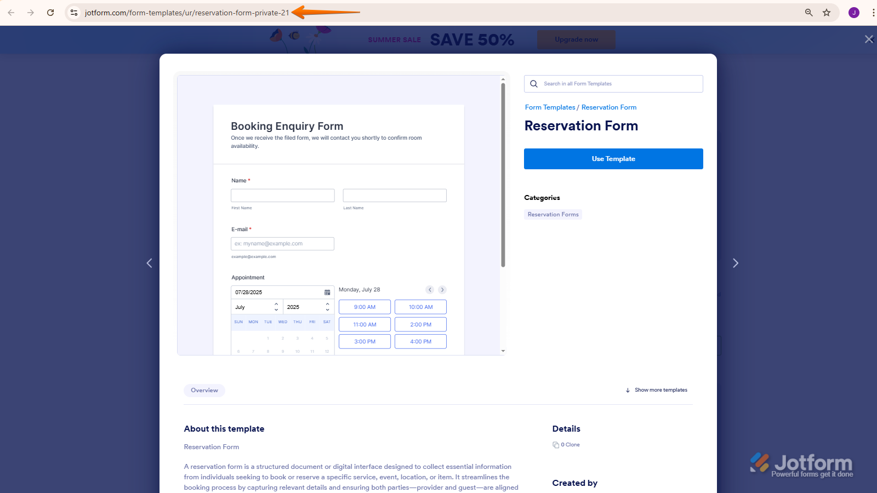
Task: Click the Use Template button
Action: point(613,159)
